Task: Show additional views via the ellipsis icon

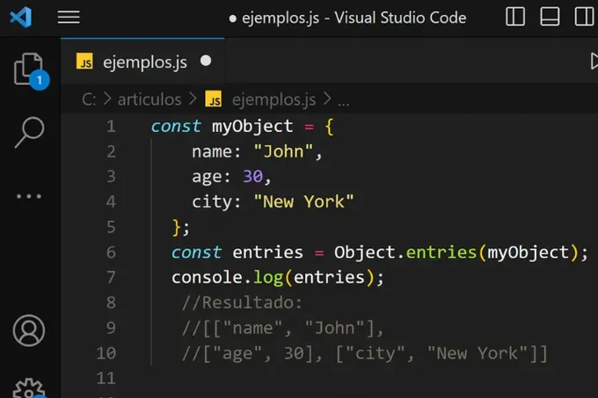Action: tap(29, 196)
